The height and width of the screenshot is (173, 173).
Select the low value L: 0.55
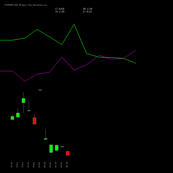(88, 12)
